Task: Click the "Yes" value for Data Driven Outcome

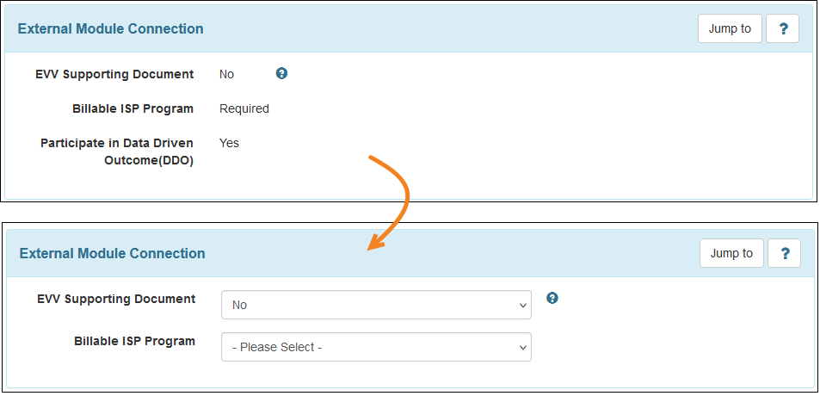Action: 229,143
